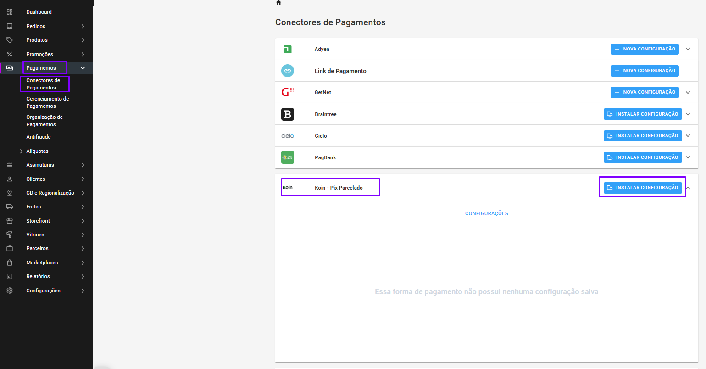Click the Adyen green logo

pyautogui.click(x=288, y=49)
